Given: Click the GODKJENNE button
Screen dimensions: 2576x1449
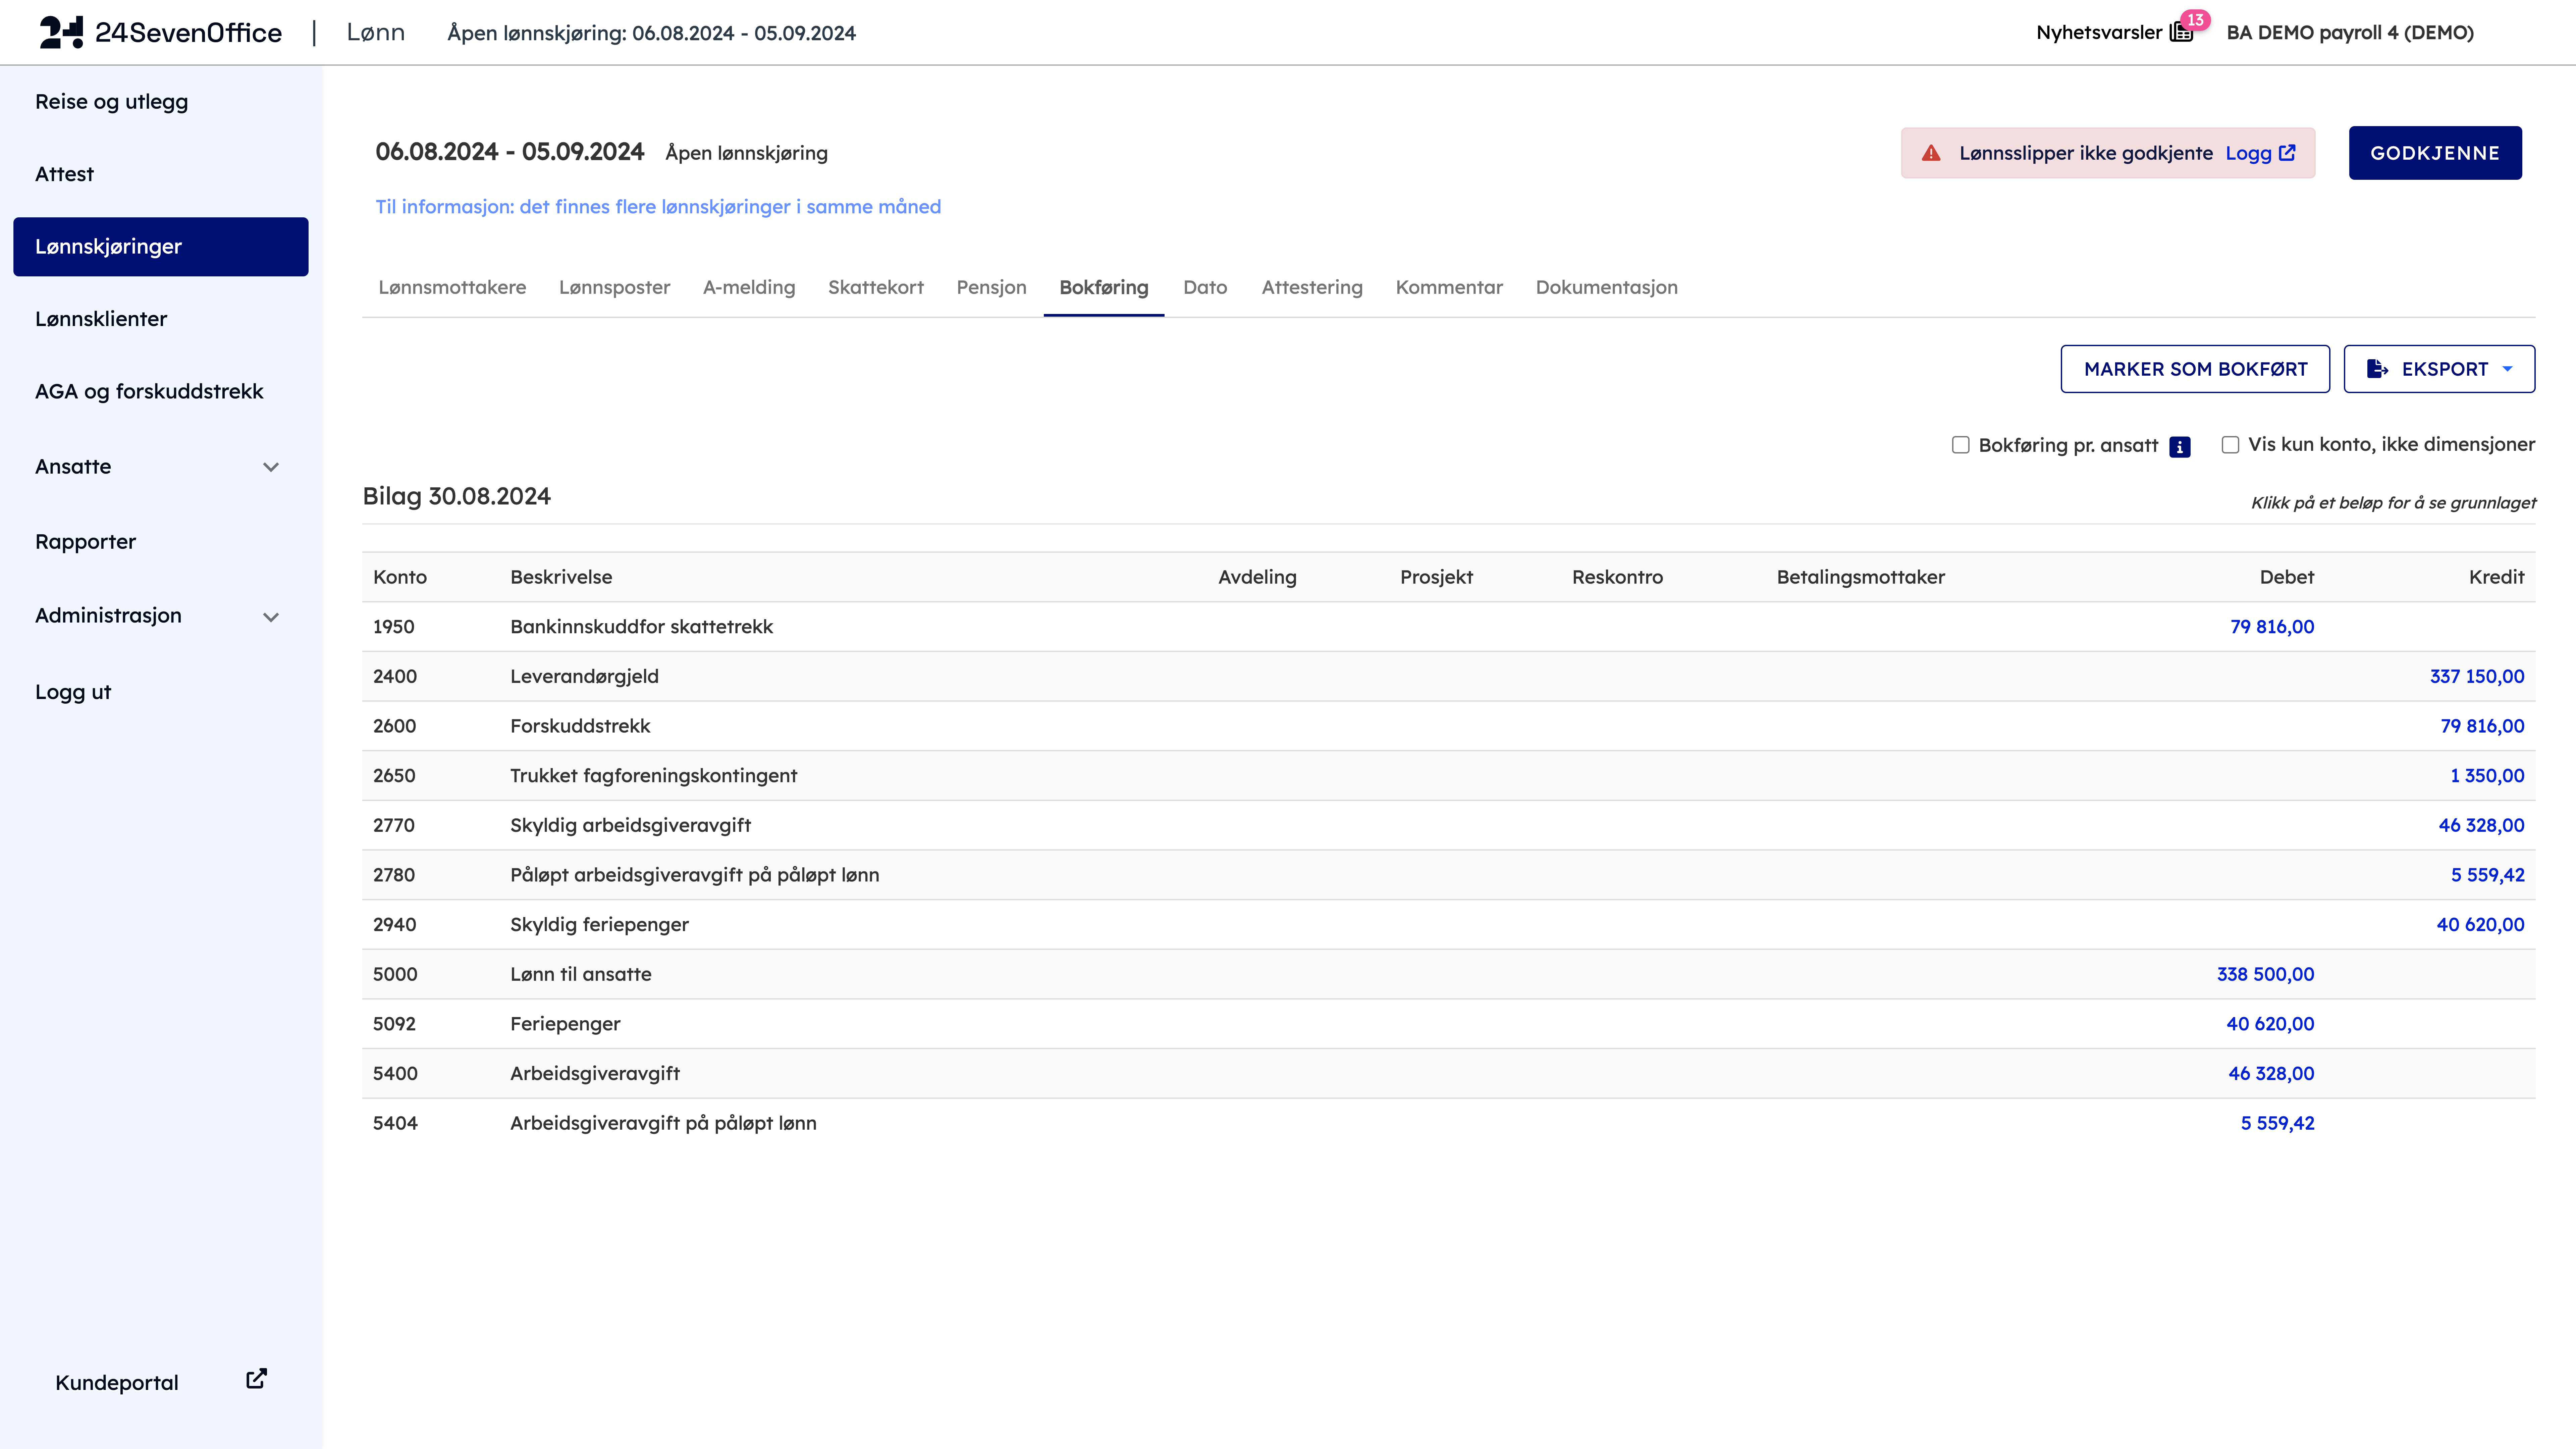Looking at the screenshot, I should 2435,153.
